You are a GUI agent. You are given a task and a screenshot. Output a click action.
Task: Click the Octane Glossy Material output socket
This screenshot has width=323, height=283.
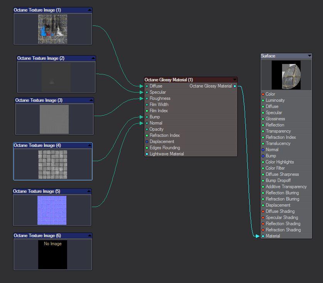point(235,86)
